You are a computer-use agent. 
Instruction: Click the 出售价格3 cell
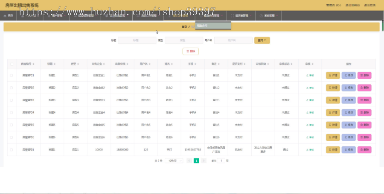pyautogui.click(x=122, y=100)
